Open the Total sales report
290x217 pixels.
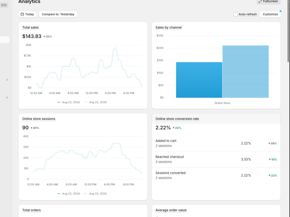pyautogui.click(x=30, y=28)
